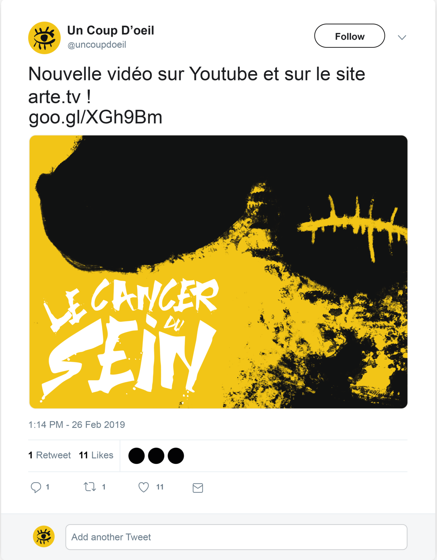Click the envelope direct message icon
Screen dimensions: 437x560
tap(198, 488)
